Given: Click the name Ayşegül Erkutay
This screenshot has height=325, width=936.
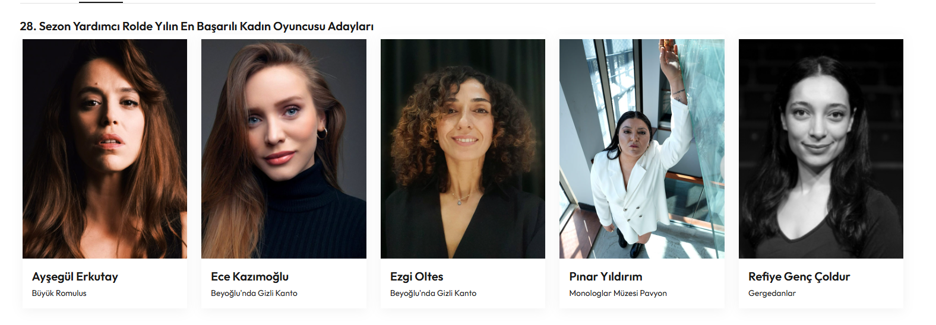Looking at the screenshot, I should (75, 277).
